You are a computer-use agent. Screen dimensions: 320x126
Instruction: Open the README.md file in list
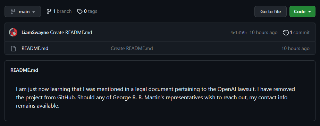[35, 48]
